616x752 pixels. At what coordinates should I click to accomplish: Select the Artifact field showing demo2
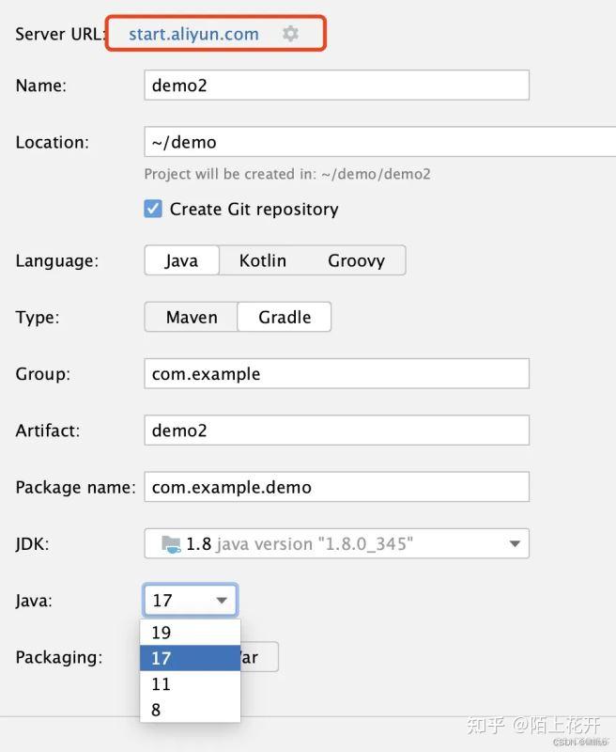click(x=335, y=430)
